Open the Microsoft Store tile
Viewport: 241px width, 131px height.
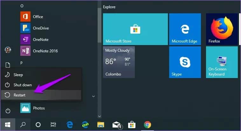point(135,29)
